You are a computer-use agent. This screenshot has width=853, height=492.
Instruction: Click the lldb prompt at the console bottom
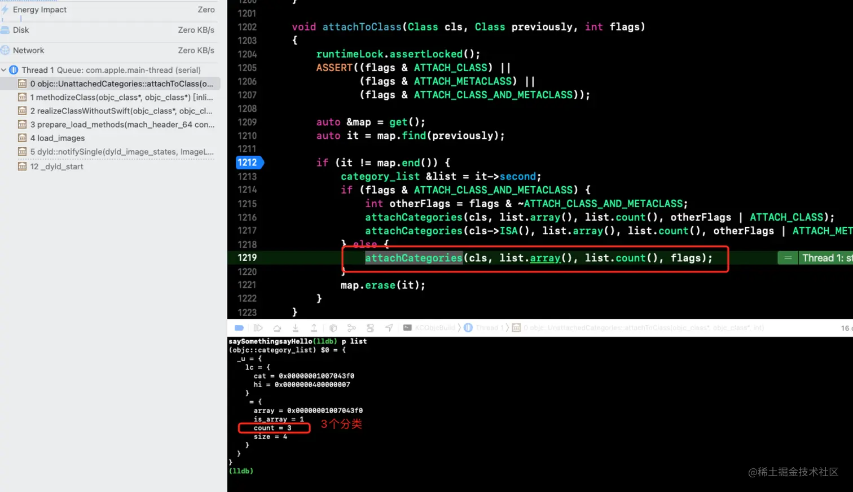click(241, 471)
